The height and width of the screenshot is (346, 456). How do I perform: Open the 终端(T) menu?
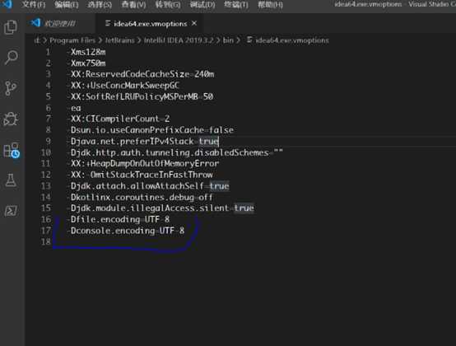pyautogui.click(x=236, y=5)
